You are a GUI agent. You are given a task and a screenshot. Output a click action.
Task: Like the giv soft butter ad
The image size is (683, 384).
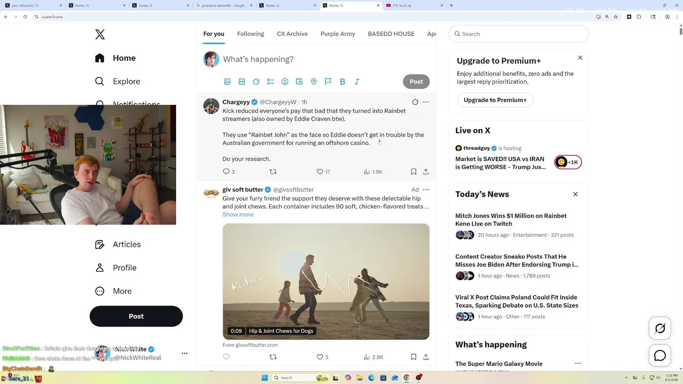point(323,357)
